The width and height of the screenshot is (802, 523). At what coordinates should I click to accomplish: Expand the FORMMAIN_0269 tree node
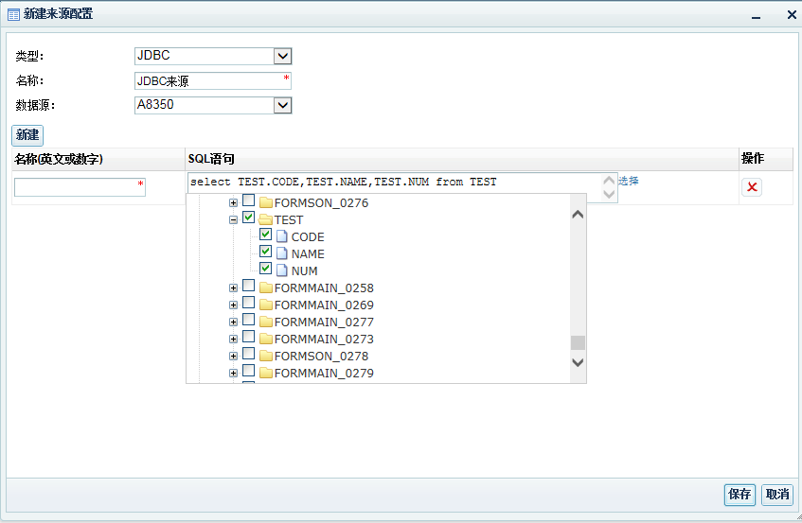[233, 305]
